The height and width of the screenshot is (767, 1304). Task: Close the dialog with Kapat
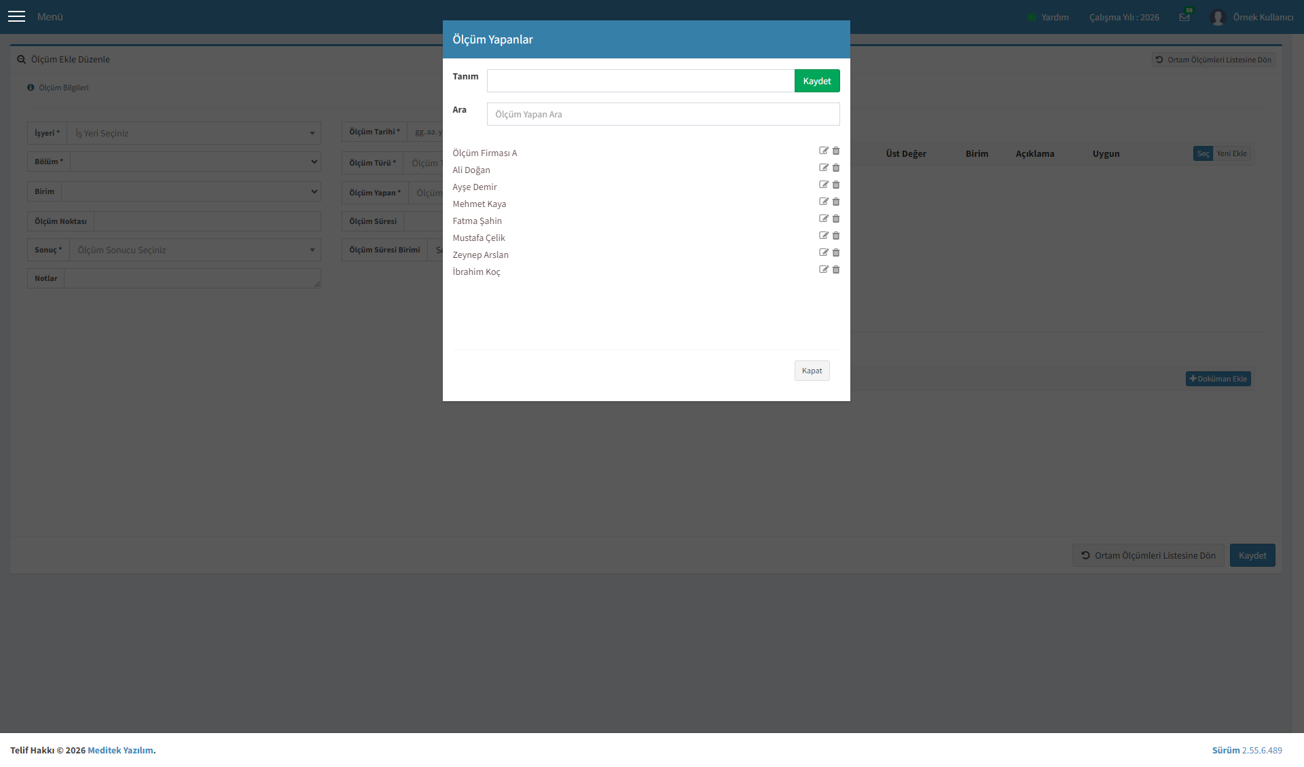pyautogui.click(x=812, y=371)
